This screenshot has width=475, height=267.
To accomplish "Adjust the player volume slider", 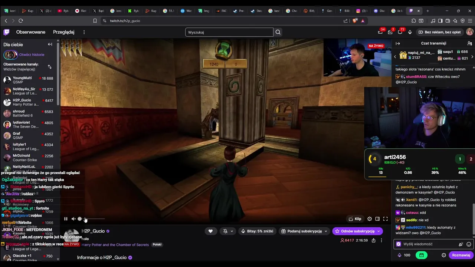I will coord(91,219).
